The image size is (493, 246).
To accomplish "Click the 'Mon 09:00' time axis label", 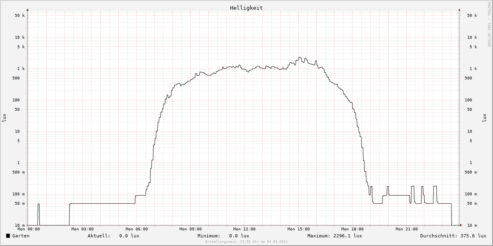I will tap(191, 229).
